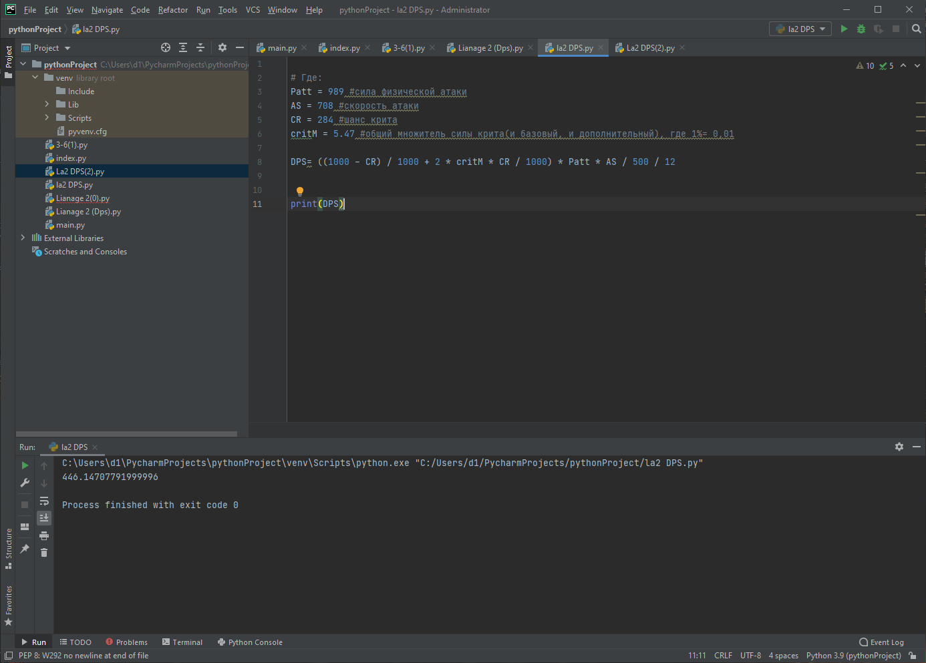Open the Terminal tool window
Image resolution: width=926 pixels, height=663 pixels.
click(182, 642)
